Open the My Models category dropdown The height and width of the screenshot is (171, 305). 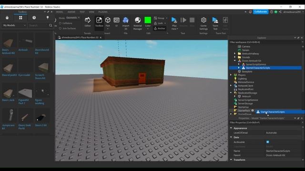click(14, 25)
